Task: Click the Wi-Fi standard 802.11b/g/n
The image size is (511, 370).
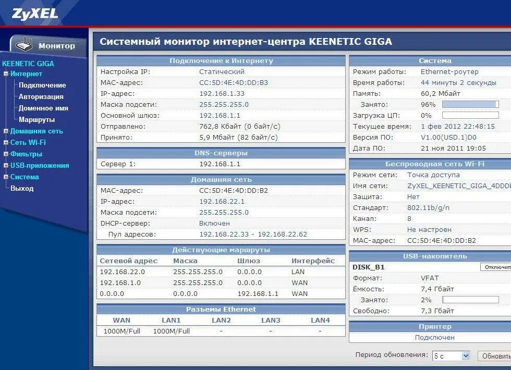Action: [428, 208]
